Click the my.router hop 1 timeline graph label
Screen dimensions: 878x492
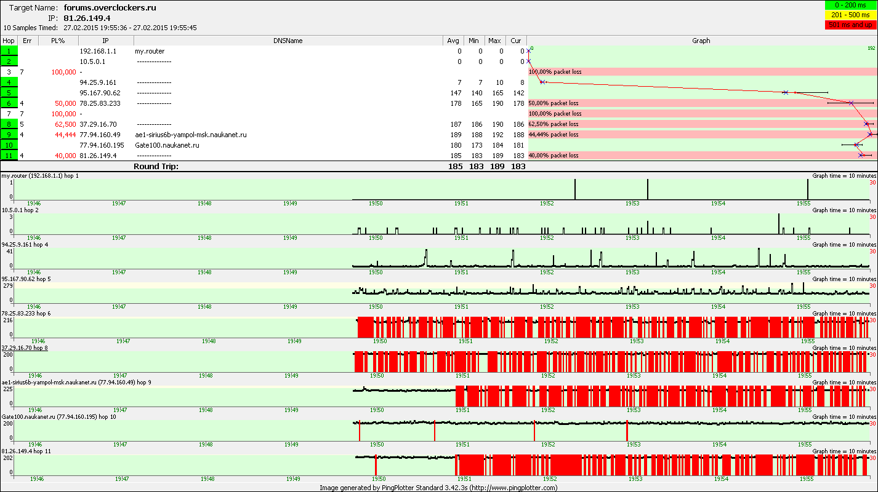(x=40, y=176)
